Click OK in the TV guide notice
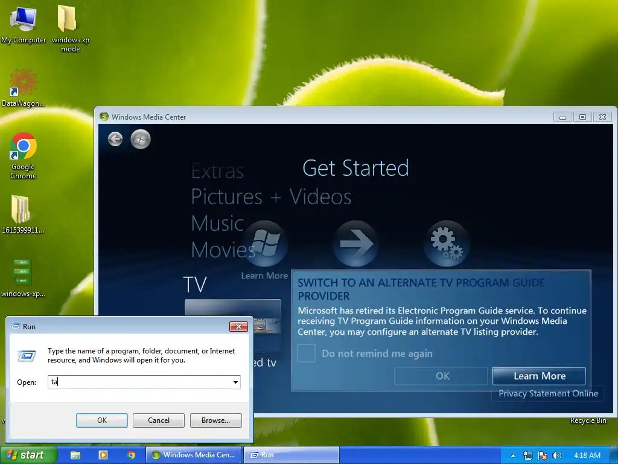 point(441,376)
